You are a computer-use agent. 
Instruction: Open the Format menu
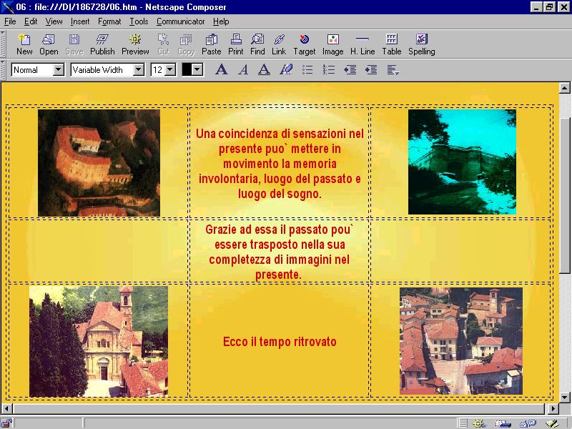(109, 21)
